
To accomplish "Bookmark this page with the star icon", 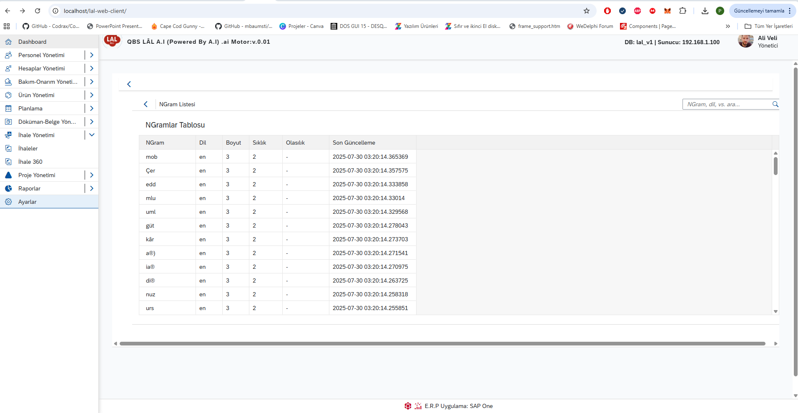I will [587, 11].
